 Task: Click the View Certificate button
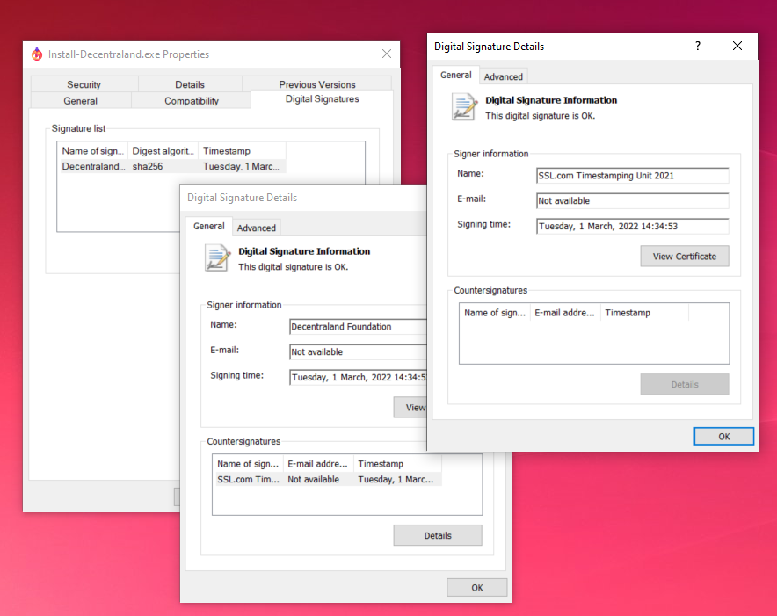click(x=685, y=256)
